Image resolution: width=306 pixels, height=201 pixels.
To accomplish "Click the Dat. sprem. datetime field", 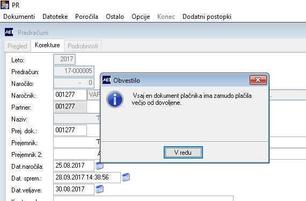I will coord(87,177).
